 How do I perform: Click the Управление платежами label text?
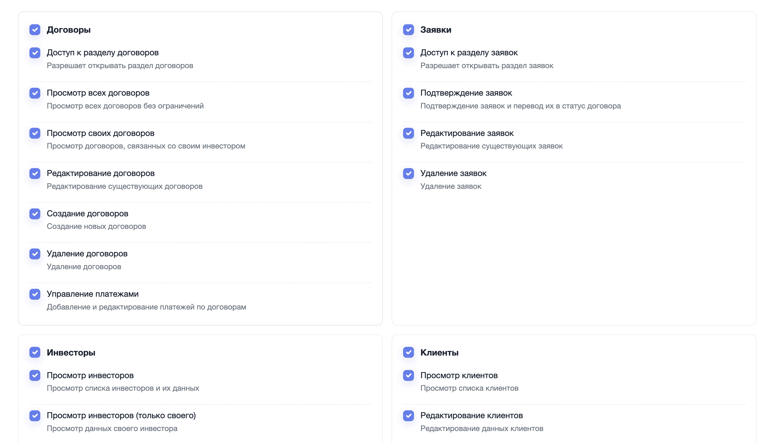92,294
